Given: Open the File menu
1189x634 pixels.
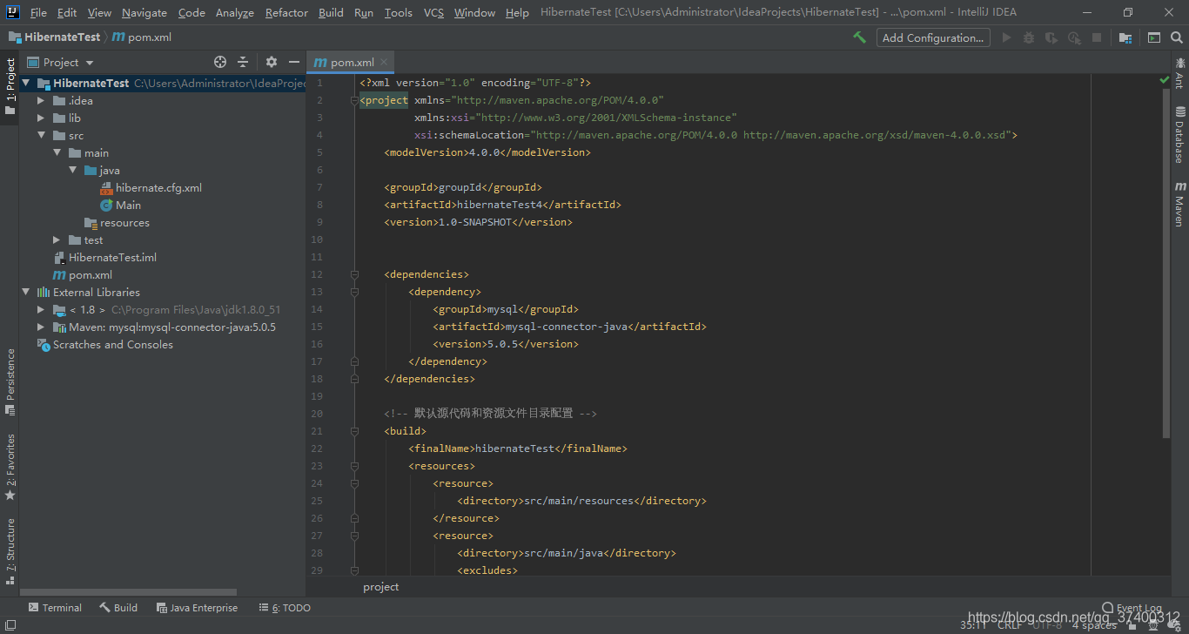Looking at the screenshot, I should pyautogui.click(x=38, y=12).
